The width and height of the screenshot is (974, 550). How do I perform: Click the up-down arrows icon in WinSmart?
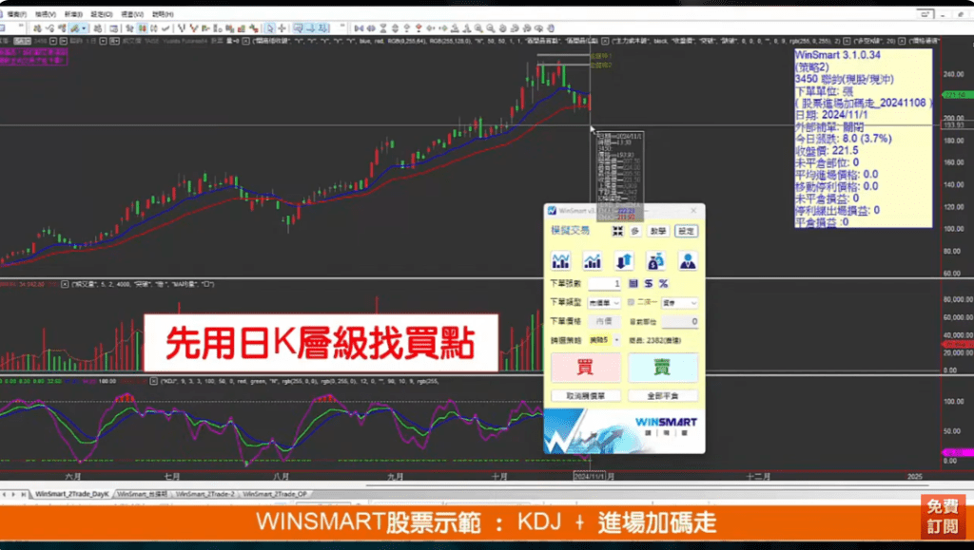(x=624, y=261)
